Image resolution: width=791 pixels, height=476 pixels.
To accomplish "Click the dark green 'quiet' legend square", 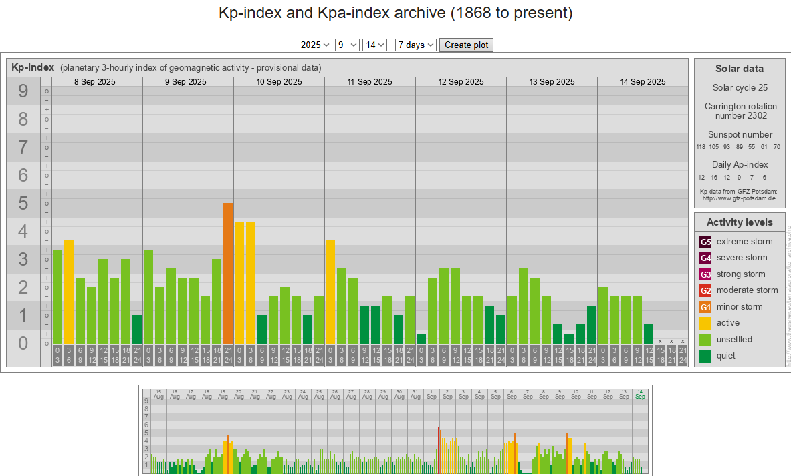I will [705, 356].
